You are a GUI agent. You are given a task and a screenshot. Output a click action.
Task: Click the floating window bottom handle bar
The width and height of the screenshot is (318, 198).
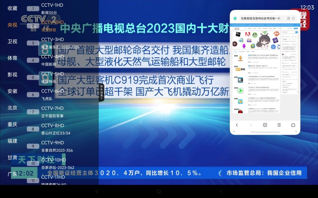point(265,132)
